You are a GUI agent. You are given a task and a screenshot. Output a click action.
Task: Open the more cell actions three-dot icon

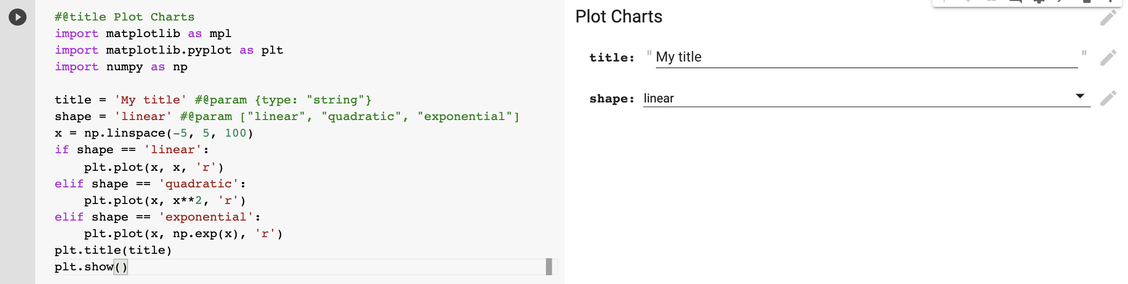pyautogui.click(x=1111, y=1)
